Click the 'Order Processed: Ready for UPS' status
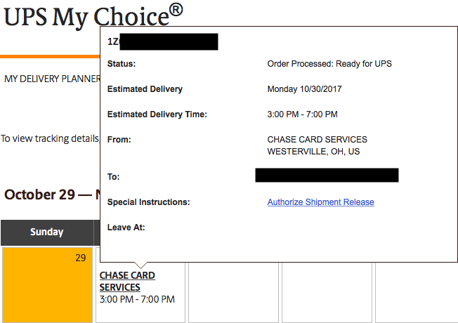This screenshot has height=323, width=458. (329, 64)
